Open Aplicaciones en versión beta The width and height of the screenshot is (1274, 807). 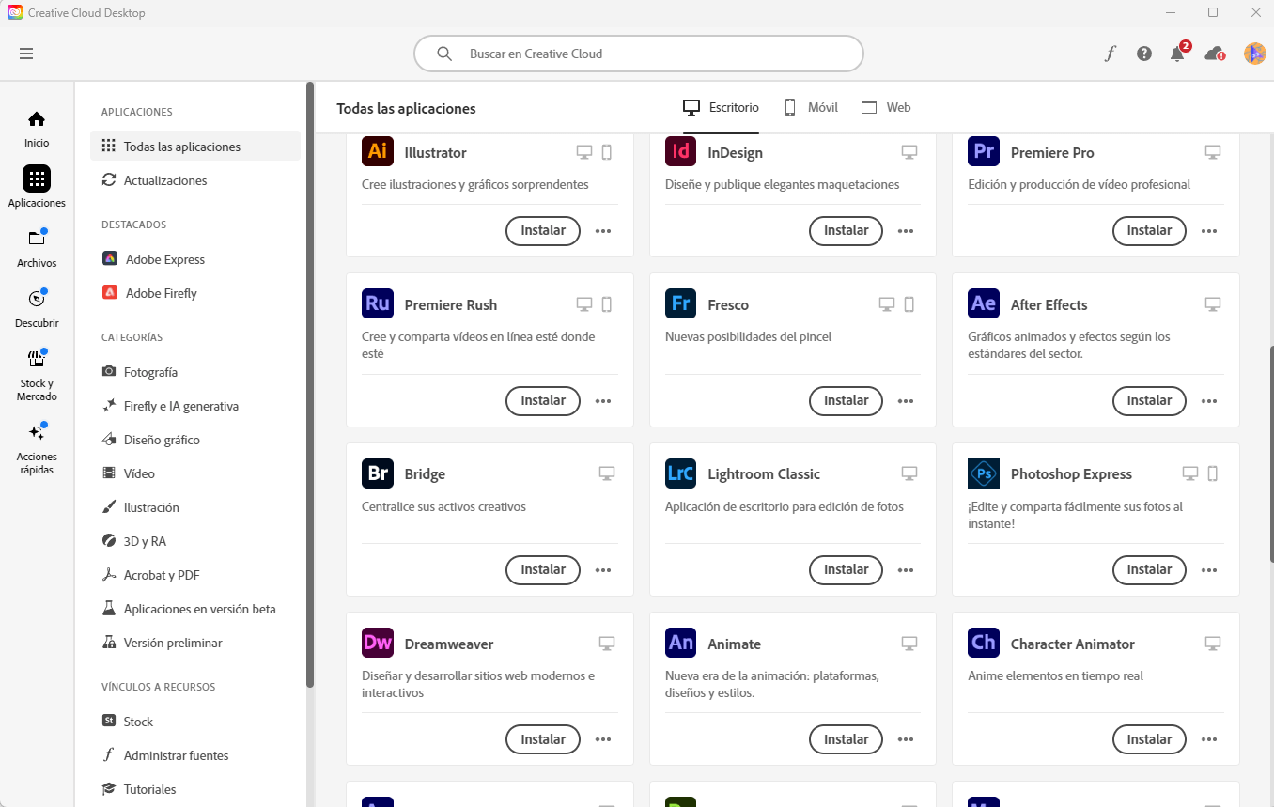click(195, 609)
